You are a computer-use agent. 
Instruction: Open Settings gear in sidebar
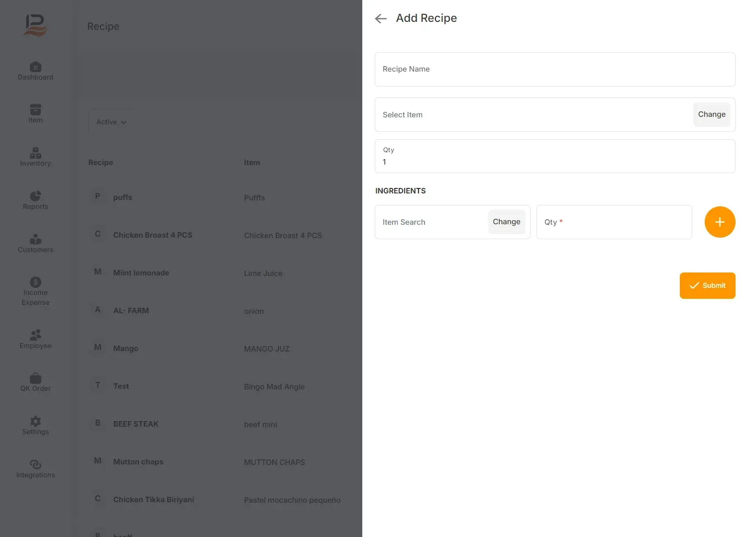[x=35, y=425]
